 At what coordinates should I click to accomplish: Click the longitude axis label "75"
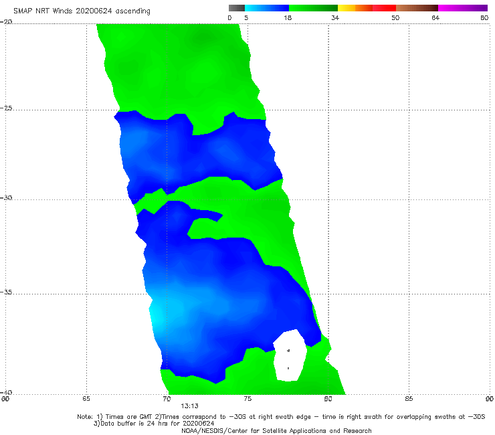point(248,399)
